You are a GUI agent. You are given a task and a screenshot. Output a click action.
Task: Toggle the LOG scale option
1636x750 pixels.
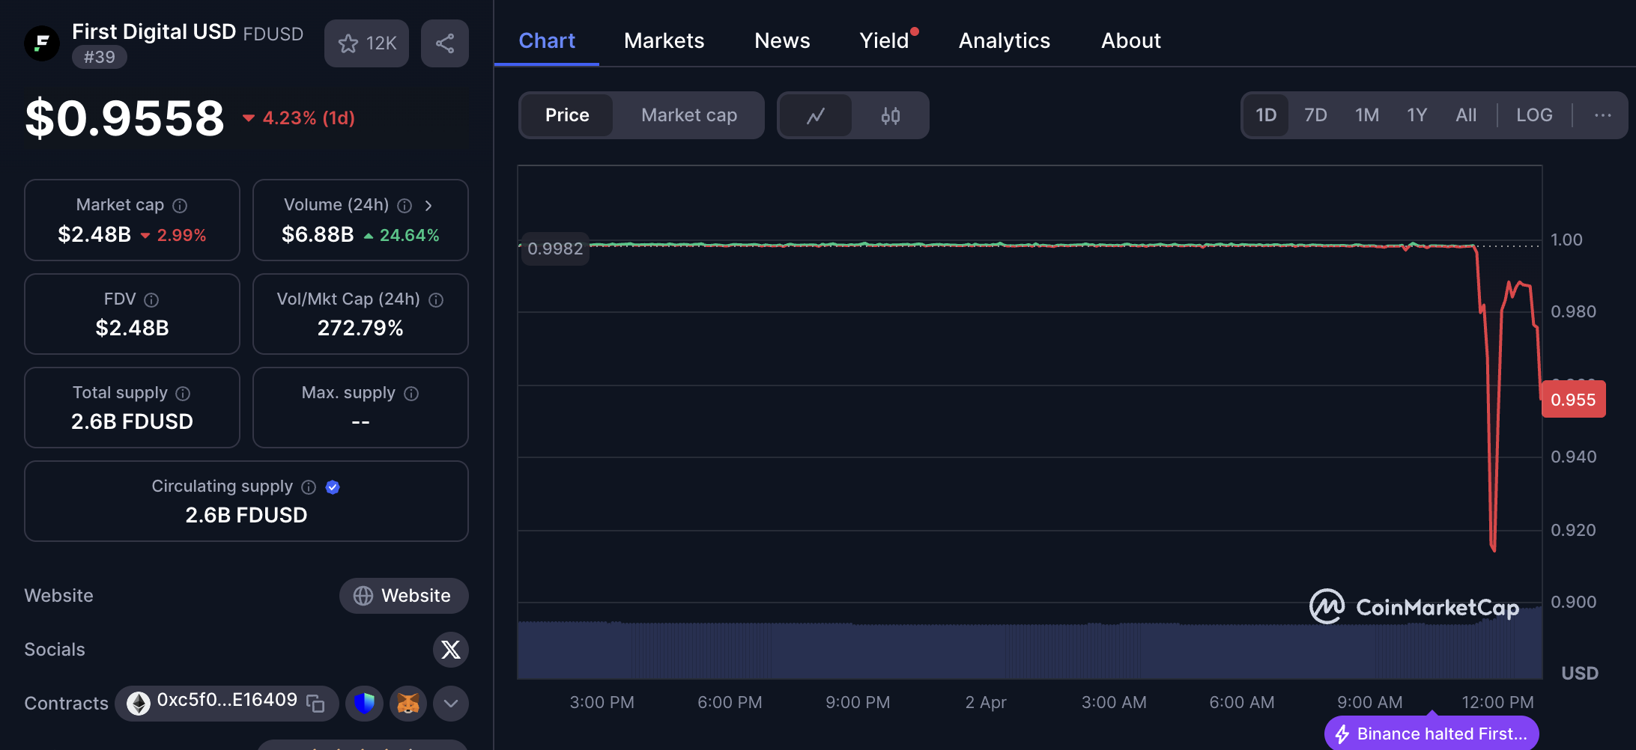[x=1533, y=115]
